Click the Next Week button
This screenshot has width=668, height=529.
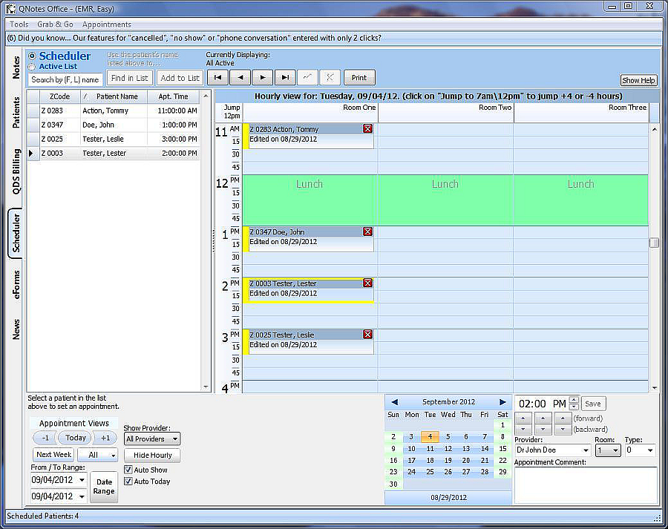click(53, 455)
